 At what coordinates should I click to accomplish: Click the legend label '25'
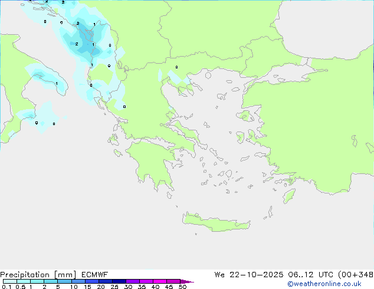pos(114,287)
